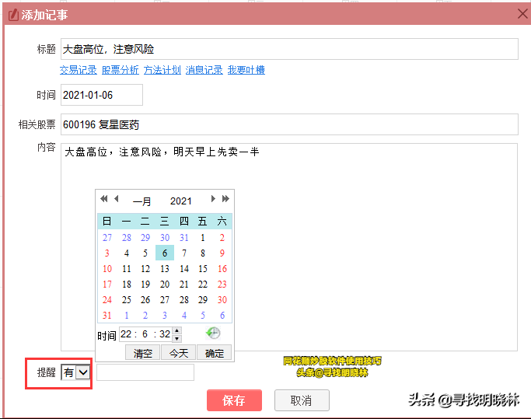Select day 7 in the calendar
The width and height of the screenshot is (531, 419).
point(184,253)
